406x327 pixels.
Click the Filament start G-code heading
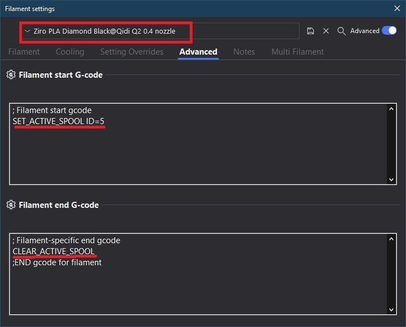[x=61, y=75]
